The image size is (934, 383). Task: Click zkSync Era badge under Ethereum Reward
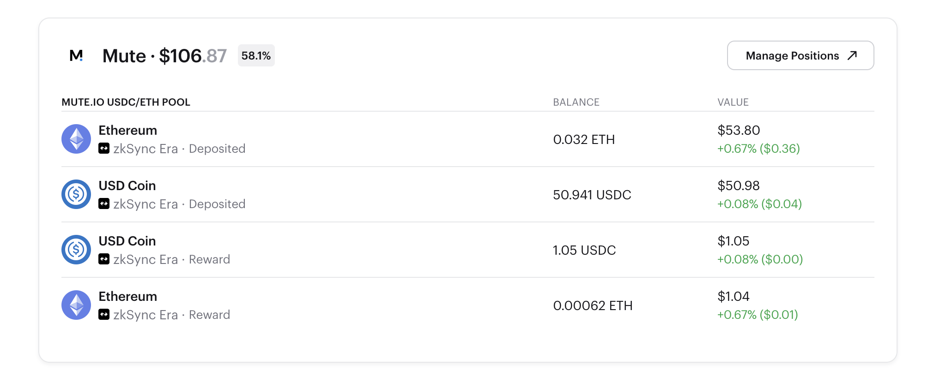[x=104, y=315]
